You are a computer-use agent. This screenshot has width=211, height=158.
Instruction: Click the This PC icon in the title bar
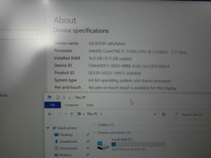(x=49, y=97)
